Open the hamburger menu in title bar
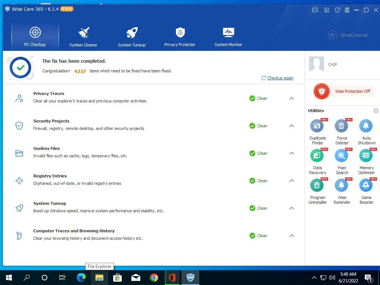 (x=347, y=10)
